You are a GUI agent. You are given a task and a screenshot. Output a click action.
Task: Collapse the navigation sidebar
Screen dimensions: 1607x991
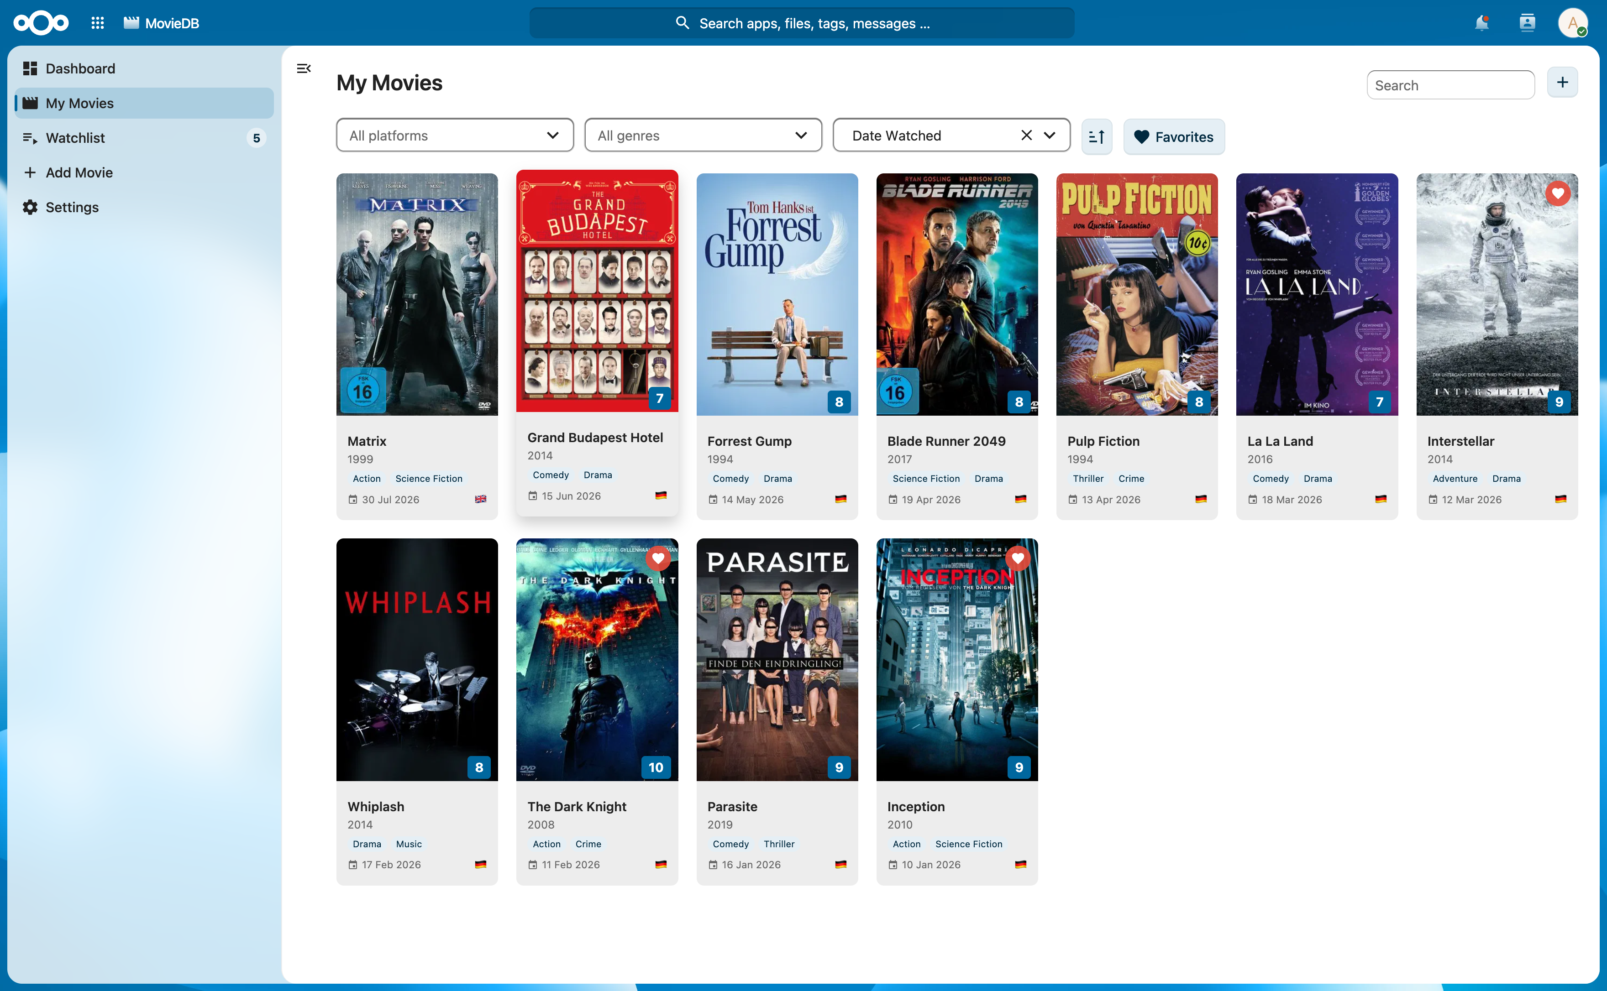tap(304, 68)
